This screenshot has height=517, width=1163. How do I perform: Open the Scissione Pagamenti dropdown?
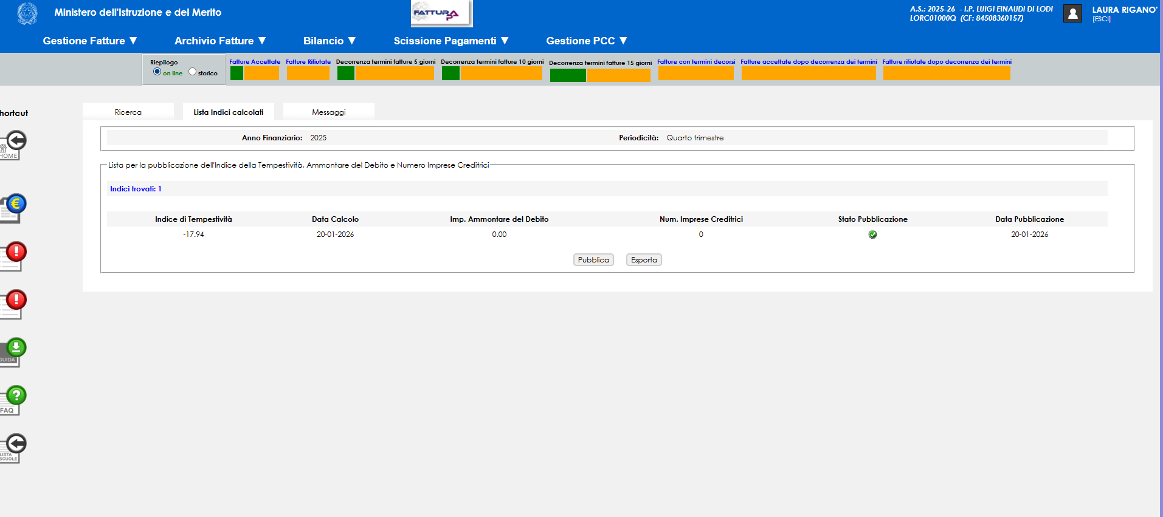click(450, 41)
